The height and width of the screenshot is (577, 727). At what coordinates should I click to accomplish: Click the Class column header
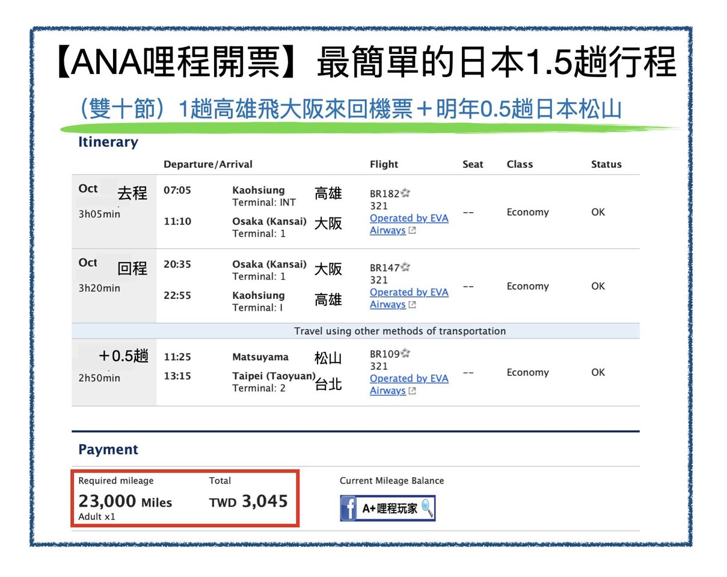[x=520, y=164]
